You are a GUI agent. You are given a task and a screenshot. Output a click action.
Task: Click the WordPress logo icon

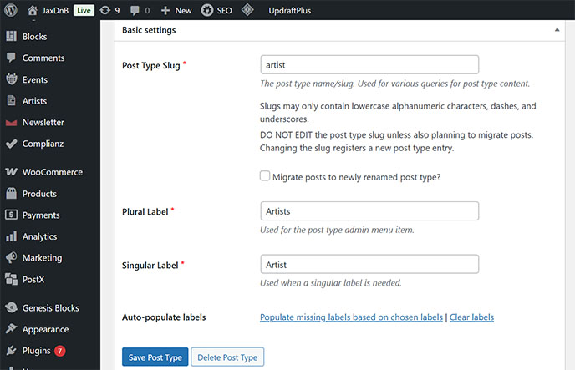click(11, 10)
